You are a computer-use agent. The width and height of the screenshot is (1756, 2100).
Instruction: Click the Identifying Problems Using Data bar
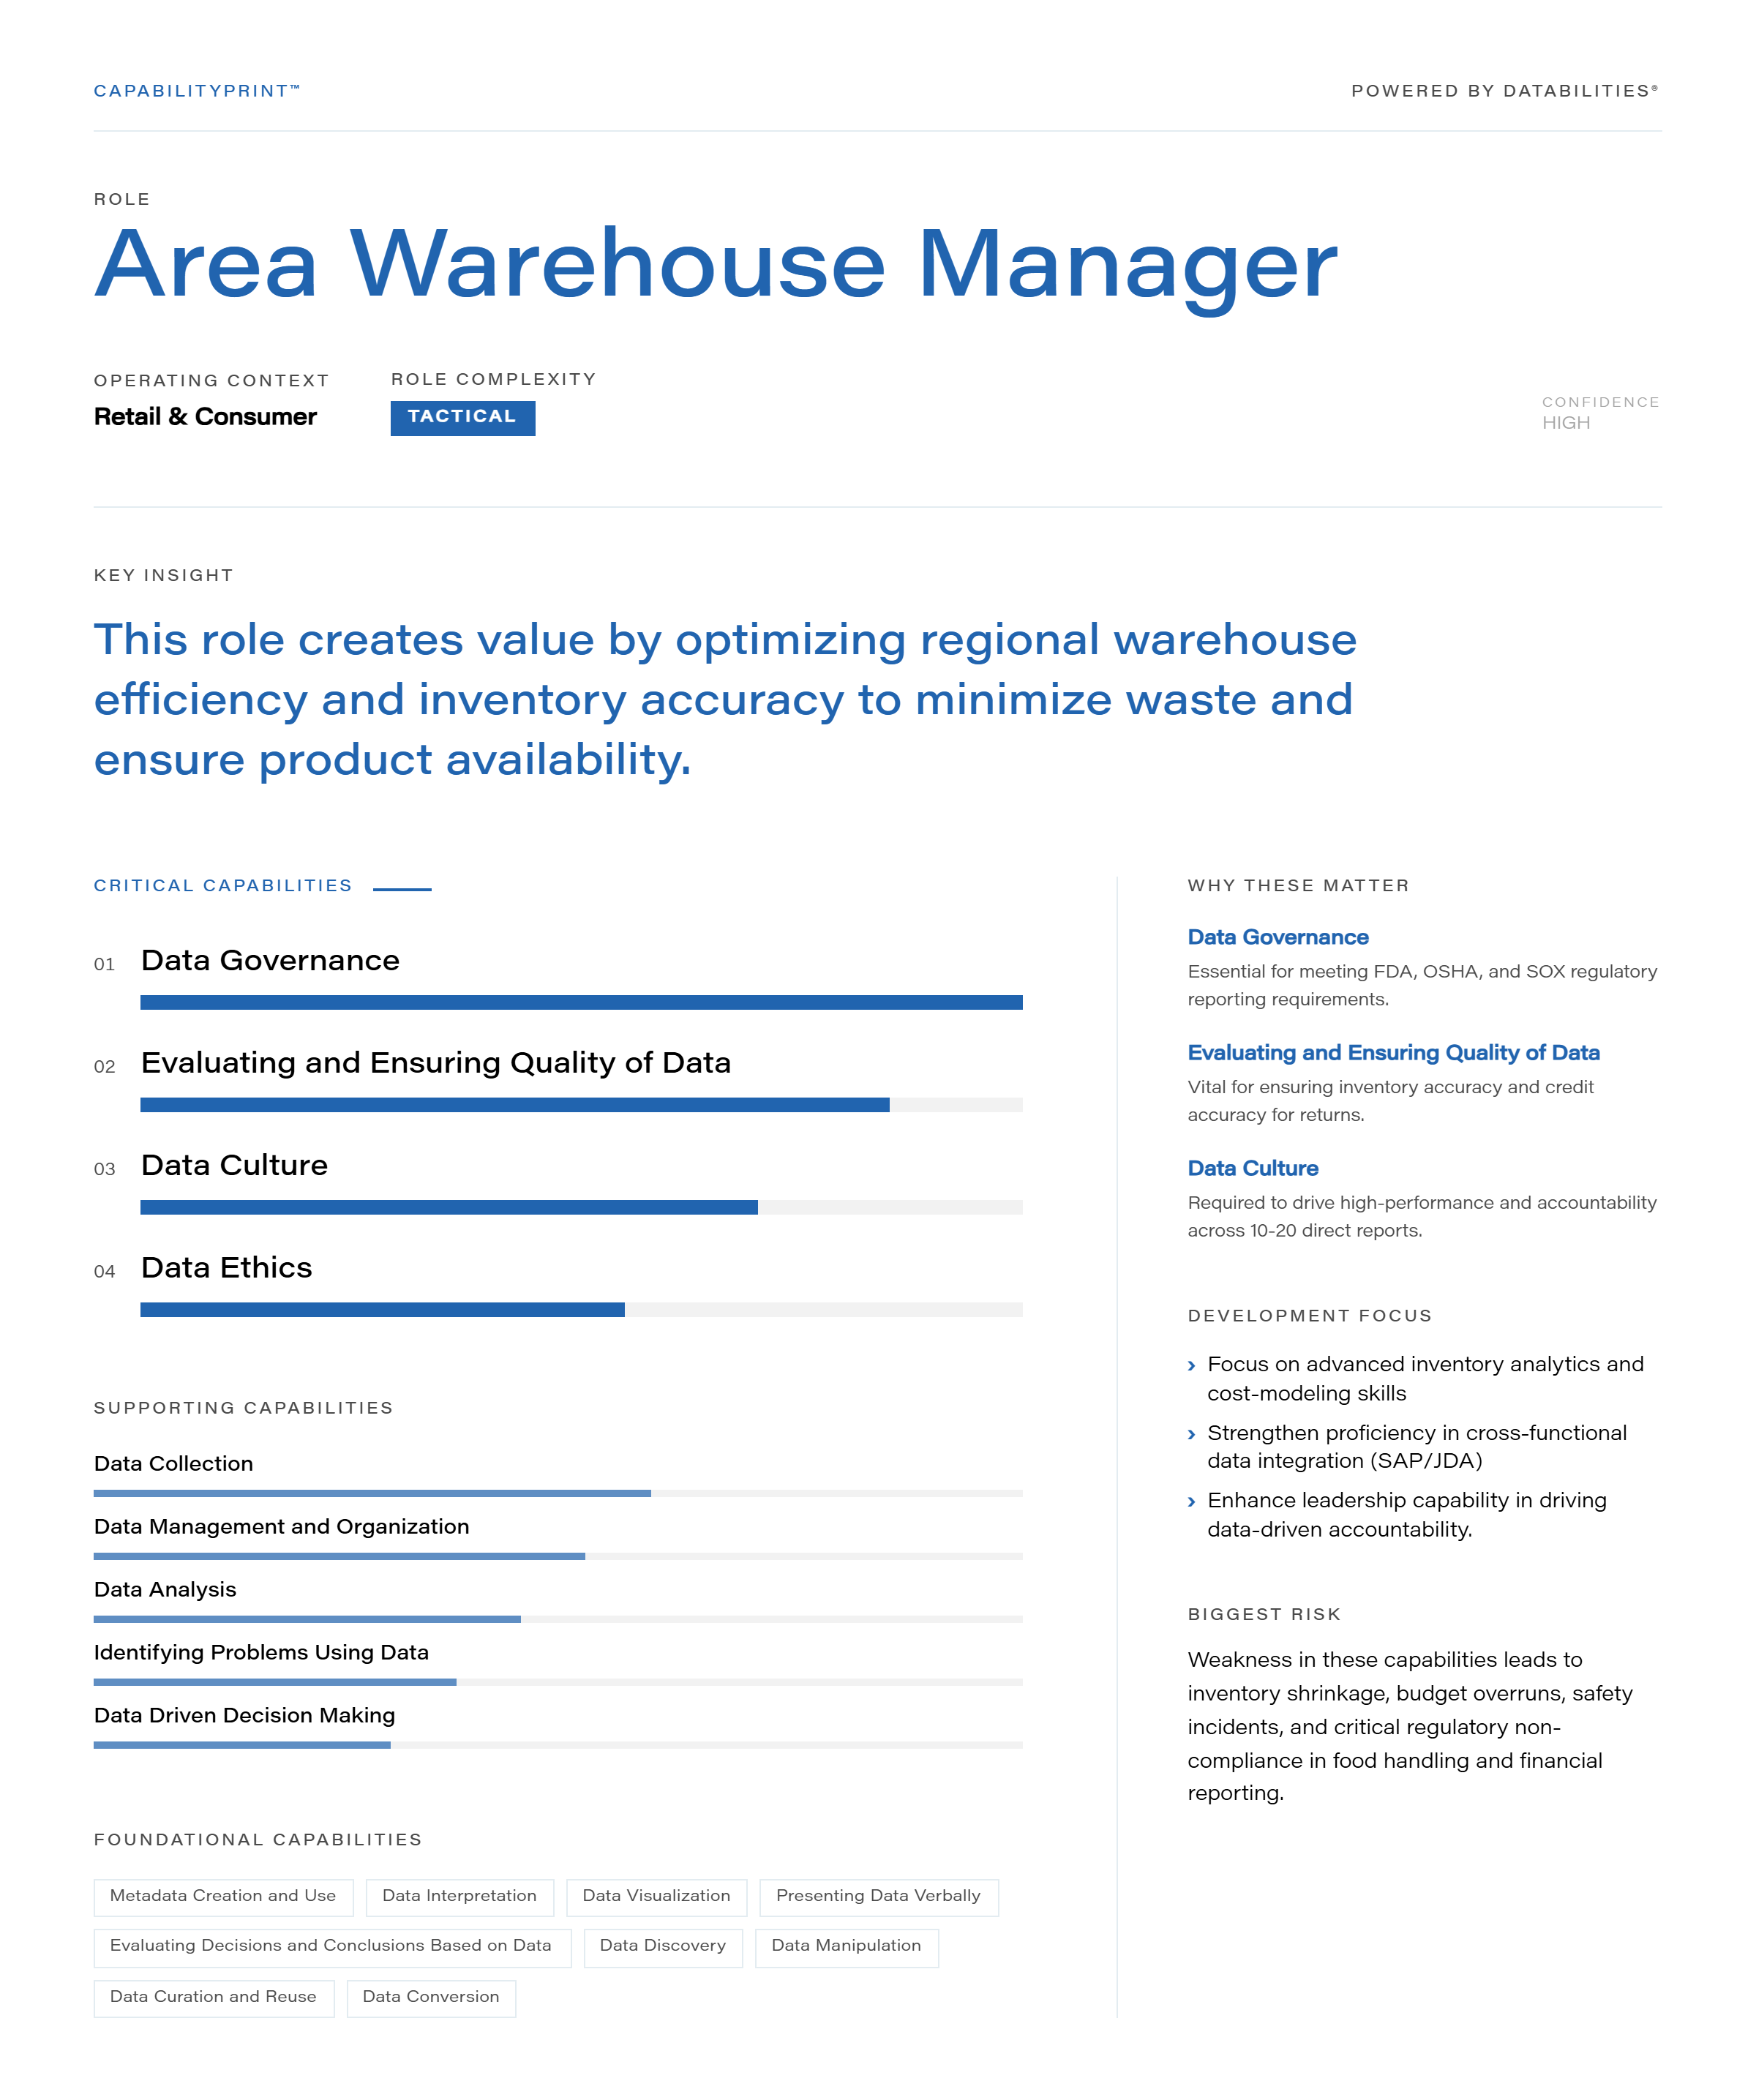[558, 1682]
